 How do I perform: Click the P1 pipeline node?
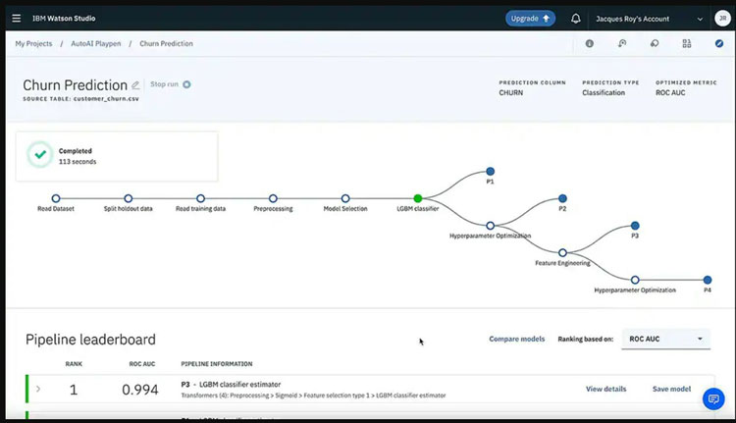[x=490, y=172]
